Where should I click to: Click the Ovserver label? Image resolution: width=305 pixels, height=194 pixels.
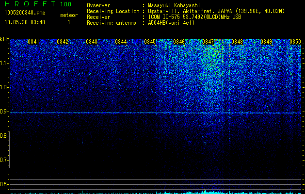[x=98, y=5]
